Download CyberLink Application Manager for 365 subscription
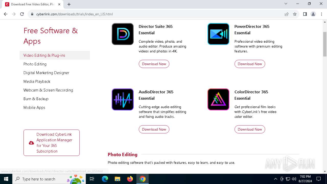 coord(52,143)
